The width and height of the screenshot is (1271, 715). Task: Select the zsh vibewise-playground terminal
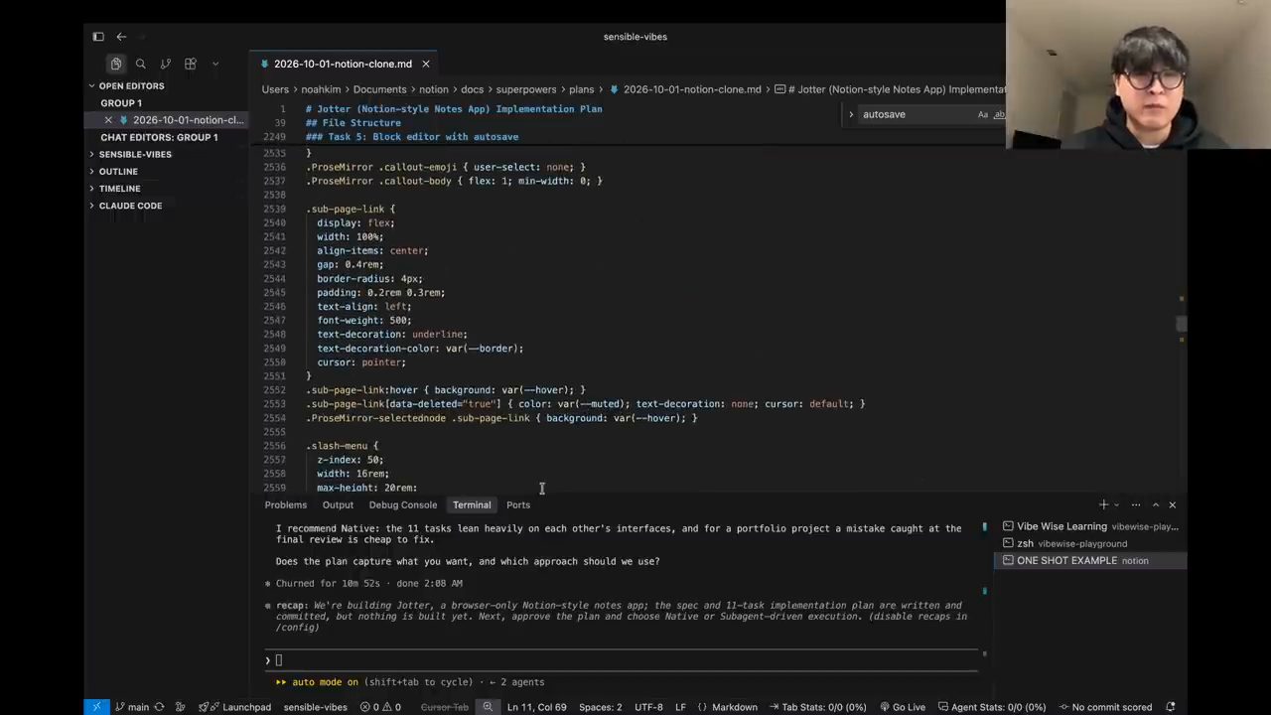click(1089, 543)
